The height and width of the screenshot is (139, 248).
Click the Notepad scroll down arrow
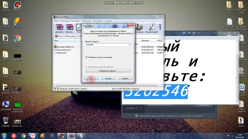click(x=237, y=103)
